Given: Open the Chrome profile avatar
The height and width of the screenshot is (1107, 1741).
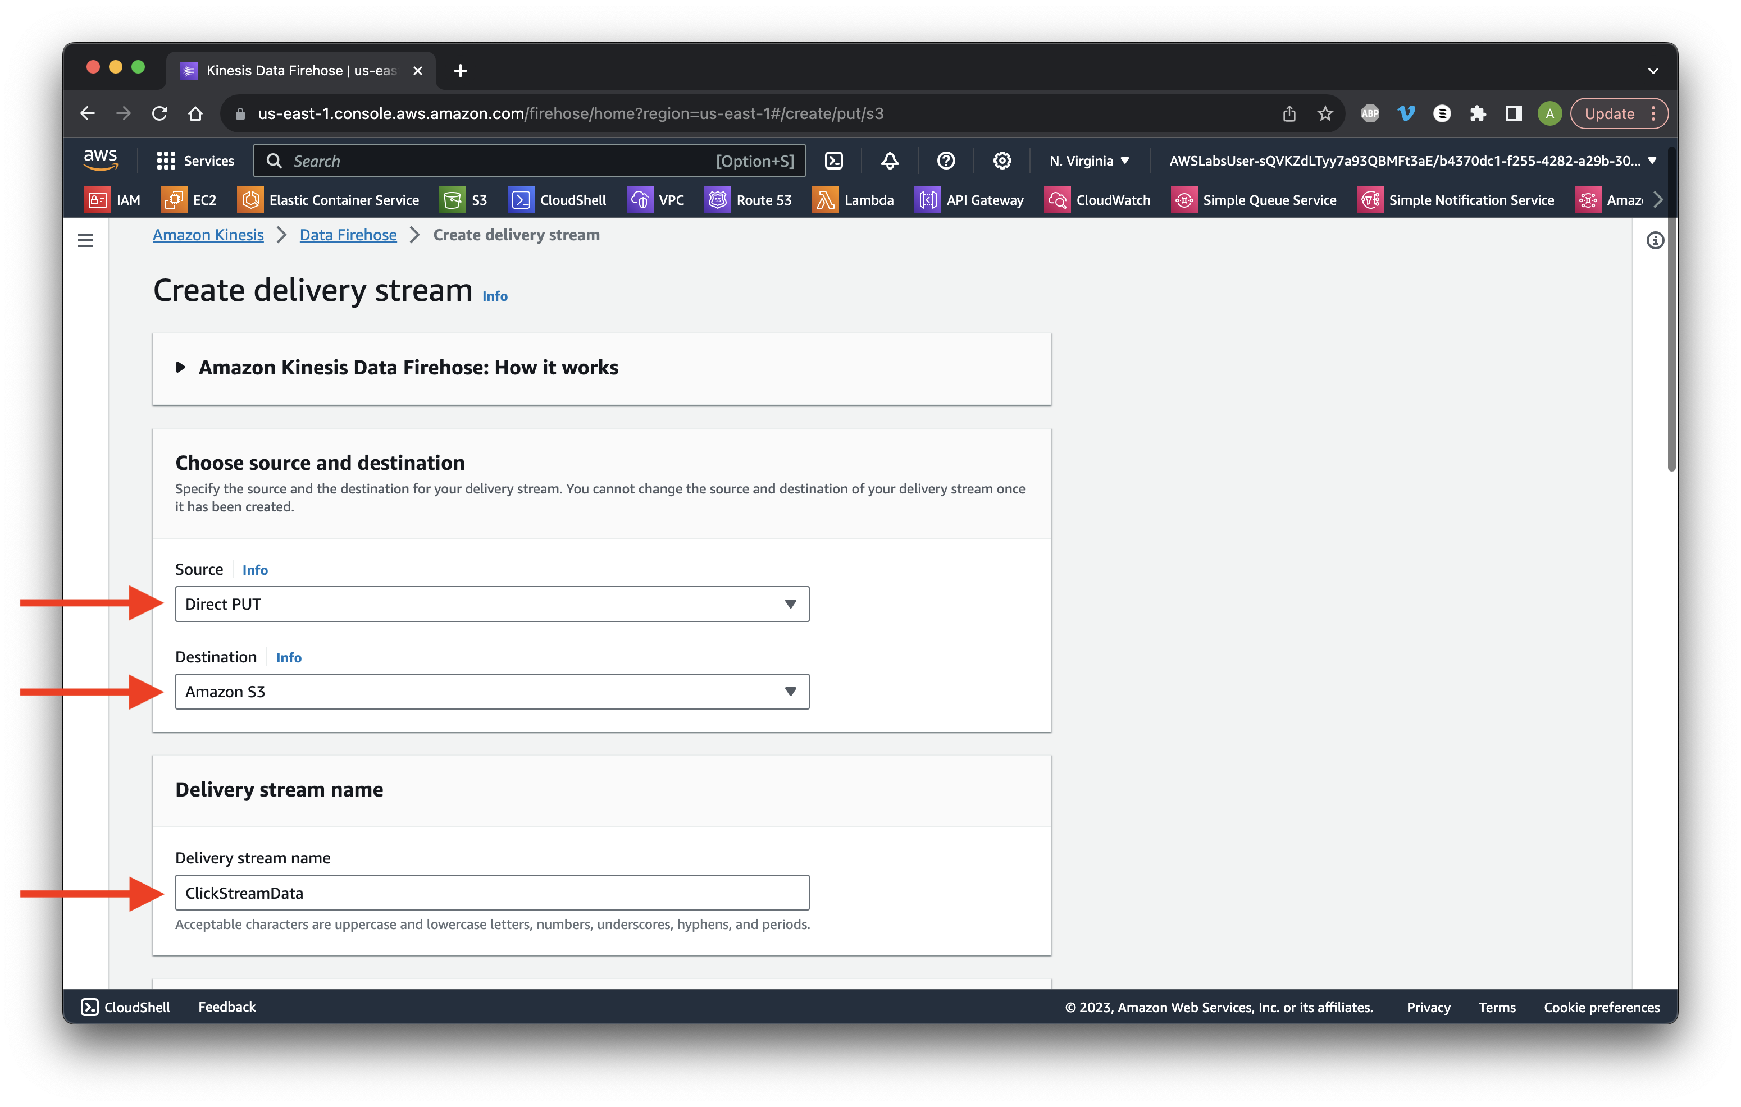Looking at the screenshot, I should (1549, 113).
